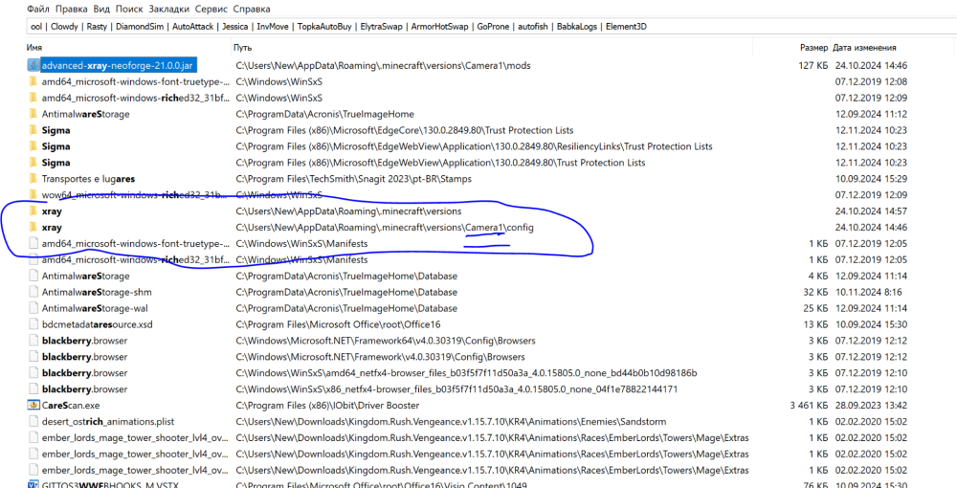Click the AntimalwareStorage folder icon in Acronis TrueImageHome
This screenshot has width=957, height=488.
(33, 114)
